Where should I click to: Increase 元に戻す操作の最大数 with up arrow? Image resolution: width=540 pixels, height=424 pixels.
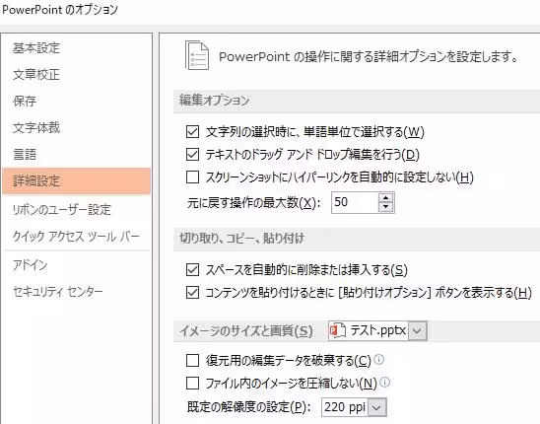point(385,198)
